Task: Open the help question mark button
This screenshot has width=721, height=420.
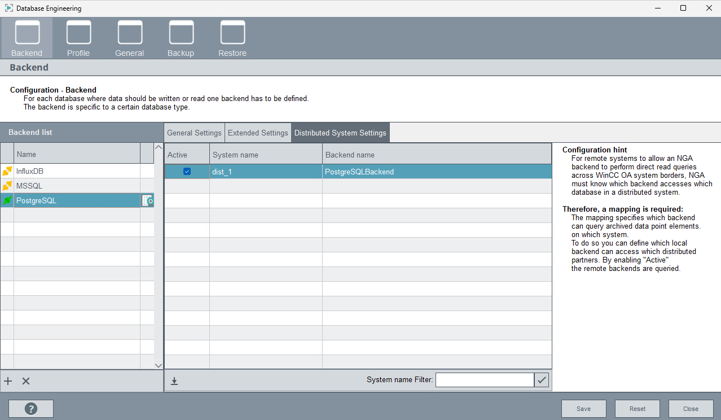Action: pos(31,409)
